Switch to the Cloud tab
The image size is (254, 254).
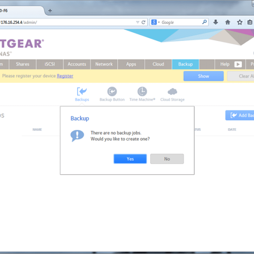pos(158,64)
